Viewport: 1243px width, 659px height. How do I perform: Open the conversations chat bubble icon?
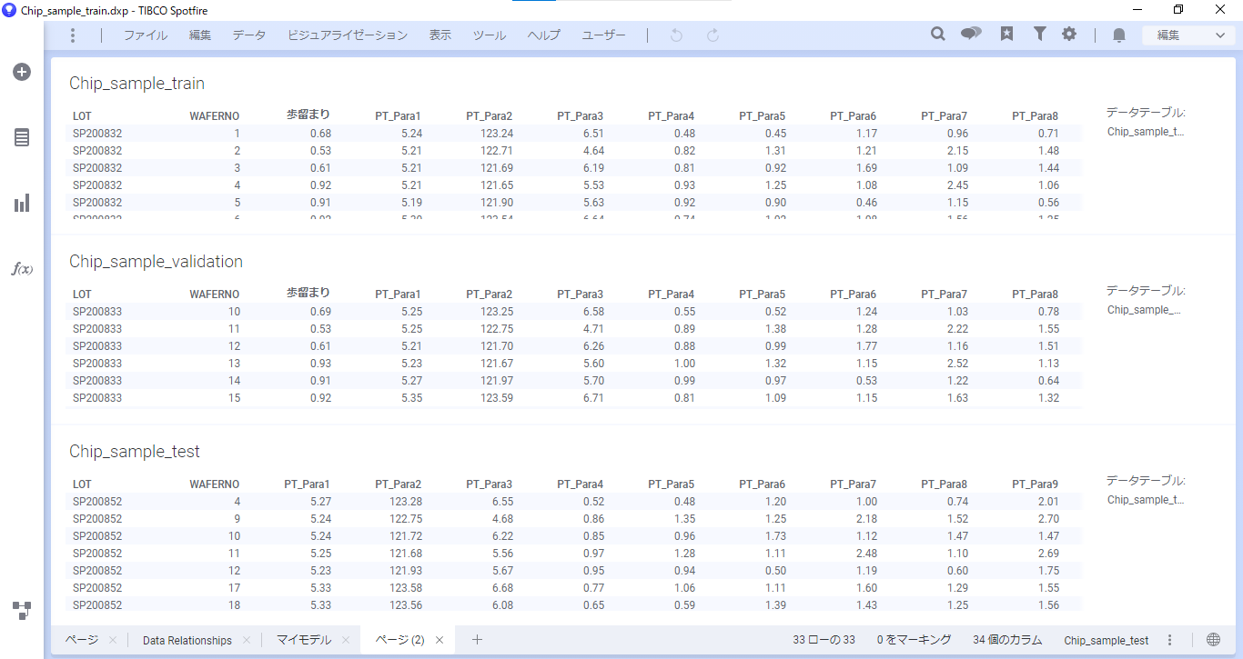971,35
